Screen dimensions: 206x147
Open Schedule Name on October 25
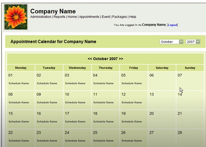pos(104,140)
